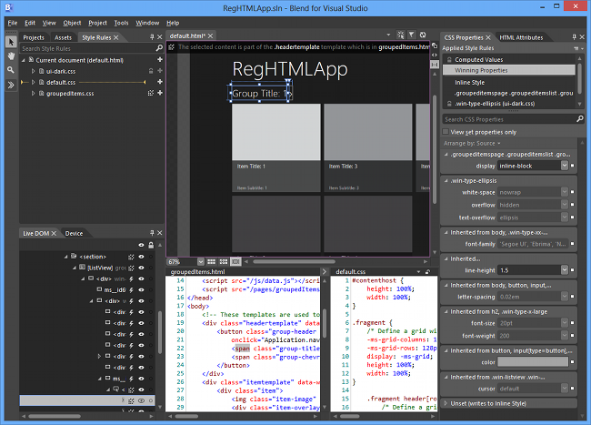Close the Live DOM tab
Screen dimensions: 591x425
(54, 233)
